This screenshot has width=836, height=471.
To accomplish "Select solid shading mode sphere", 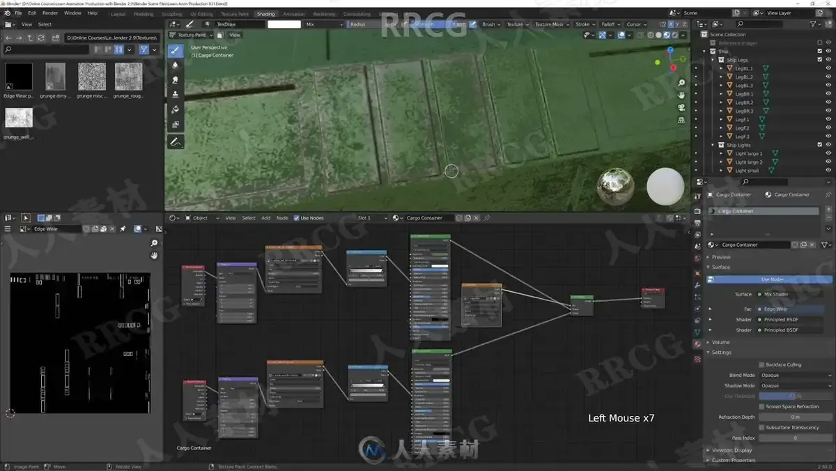I will point(659,35).
